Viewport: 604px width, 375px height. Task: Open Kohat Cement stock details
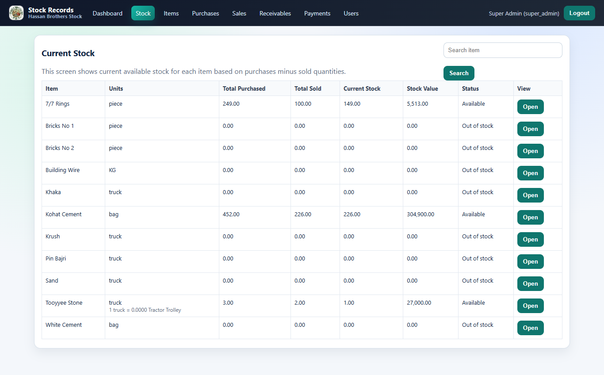point(530,218)
